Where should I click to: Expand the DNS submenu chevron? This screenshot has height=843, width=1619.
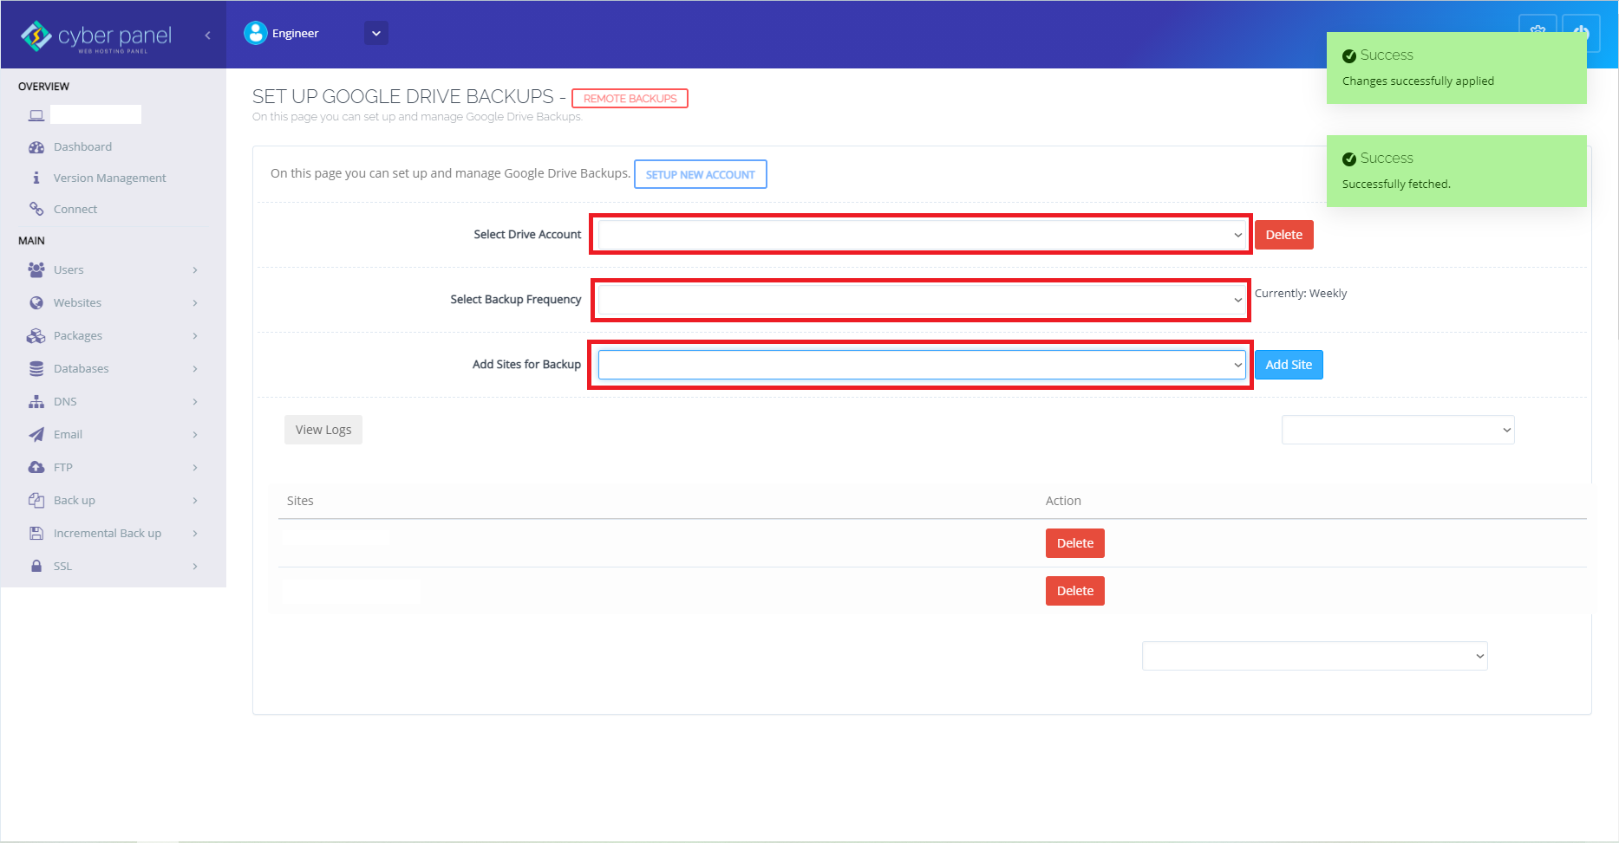195,401
